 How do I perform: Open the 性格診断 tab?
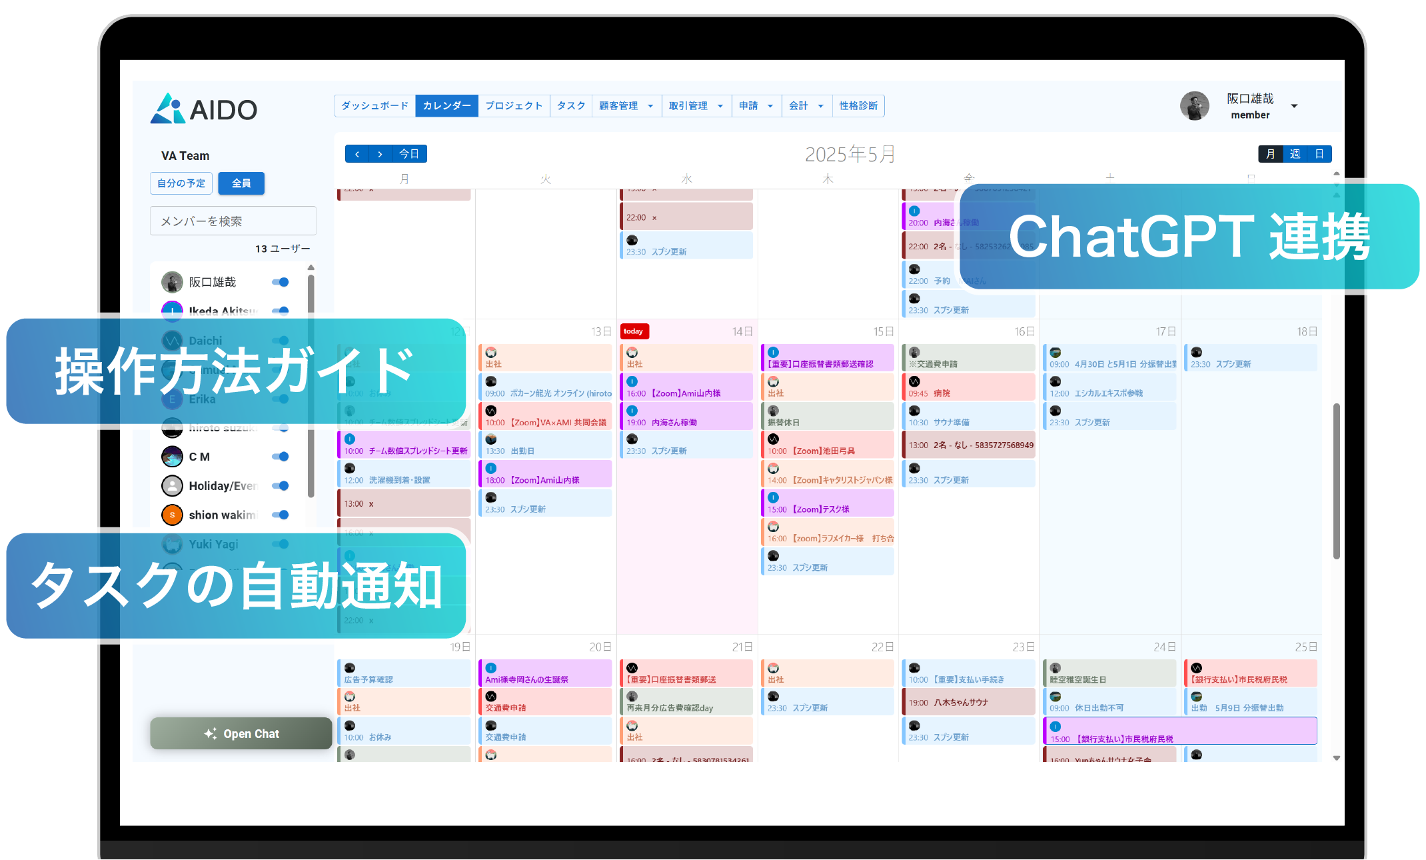[x=858, y=106]
